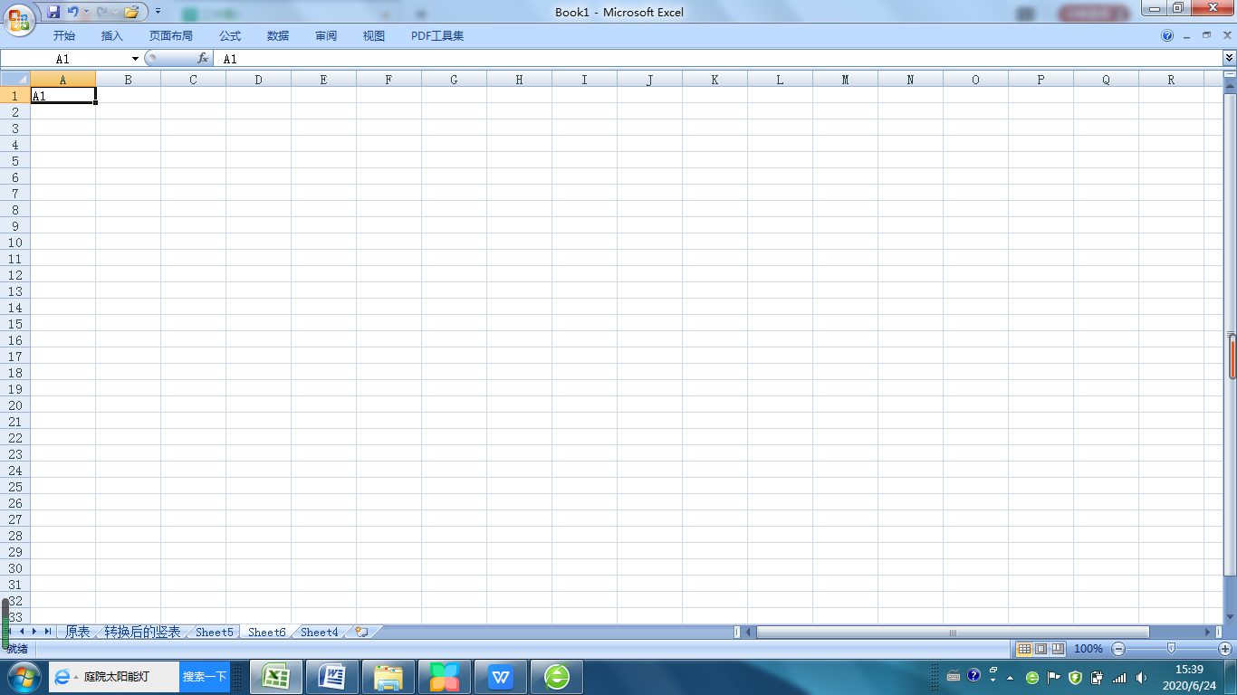Viewport: 1237px width, 695px height.
Task: Launch WPS Office from the taskbar
Action: 501,677
